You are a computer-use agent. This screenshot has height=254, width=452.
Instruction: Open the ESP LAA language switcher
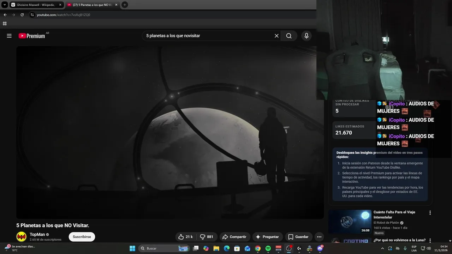point(414,248)
